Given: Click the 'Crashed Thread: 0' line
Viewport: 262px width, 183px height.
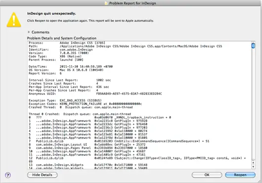Looking at the screenshot, I should [x=81, y=107].
